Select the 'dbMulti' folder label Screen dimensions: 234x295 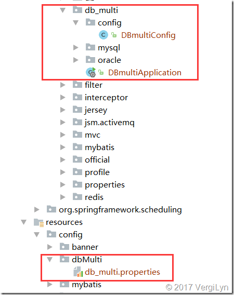pyautogui.click(x=87, y=260)
